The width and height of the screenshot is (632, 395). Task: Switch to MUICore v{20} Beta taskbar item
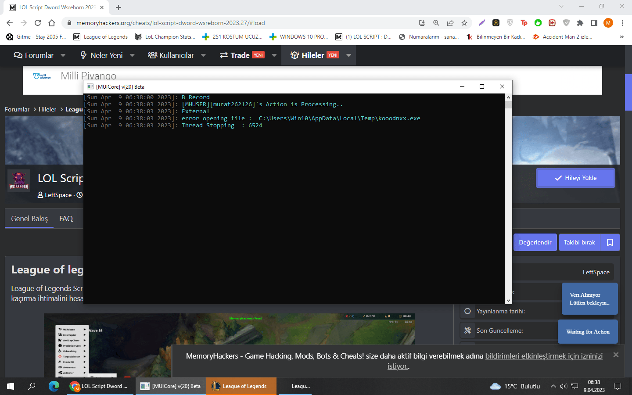click(171, 386)
